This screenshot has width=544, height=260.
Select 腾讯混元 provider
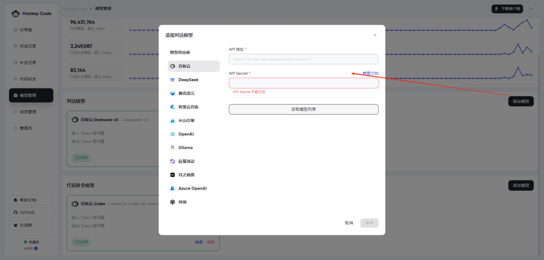click(193, 94)
